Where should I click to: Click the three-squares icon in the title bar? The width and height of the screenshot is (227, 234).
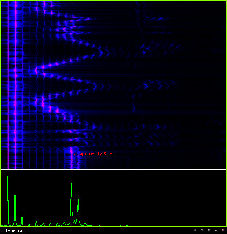coord(202,230)
